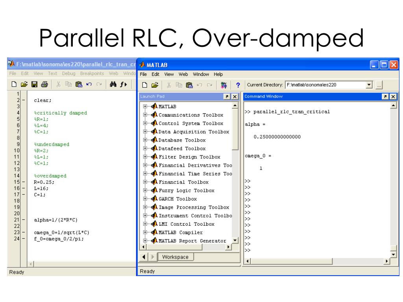This screenshot has width=403, height=302.
Task: Click the show function icon in editor
Action: click(x=123, y=84)
